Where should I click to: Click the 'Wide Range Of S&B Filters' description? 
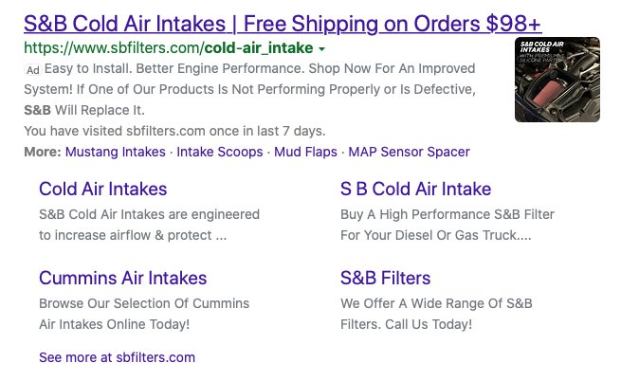point(436,314)
